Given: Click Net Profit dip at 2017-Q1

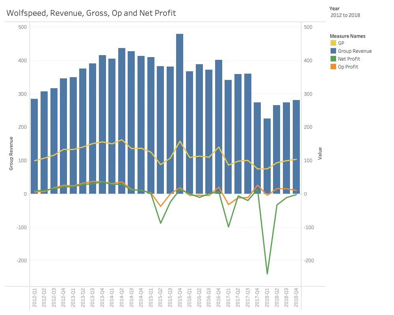Looking at the screenshot, I should 229,226.
